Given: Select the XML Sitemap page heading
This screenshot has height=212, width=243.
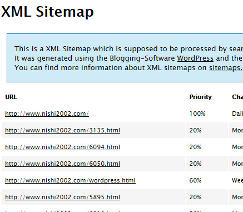Looking at the screenshot, I should (x=47, y=12).
